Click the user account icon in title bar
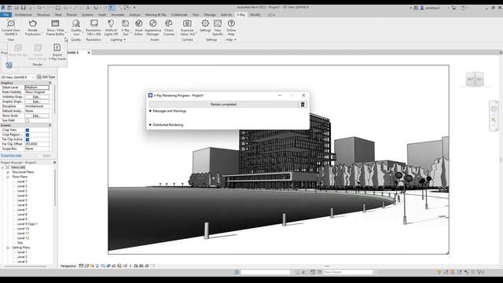Image resolution: width=503 pixels, height=283 pixels. click(422, 8)
